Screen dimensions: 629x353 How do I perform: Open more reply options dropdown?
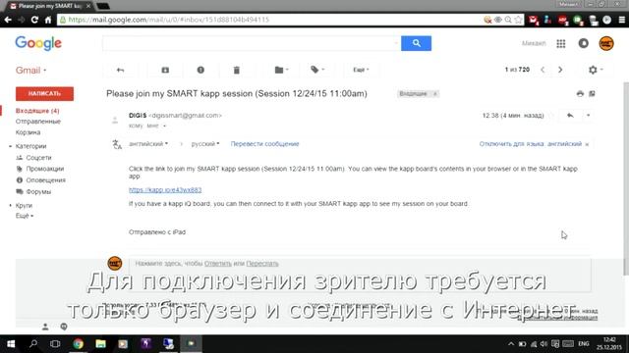(588, 116)
